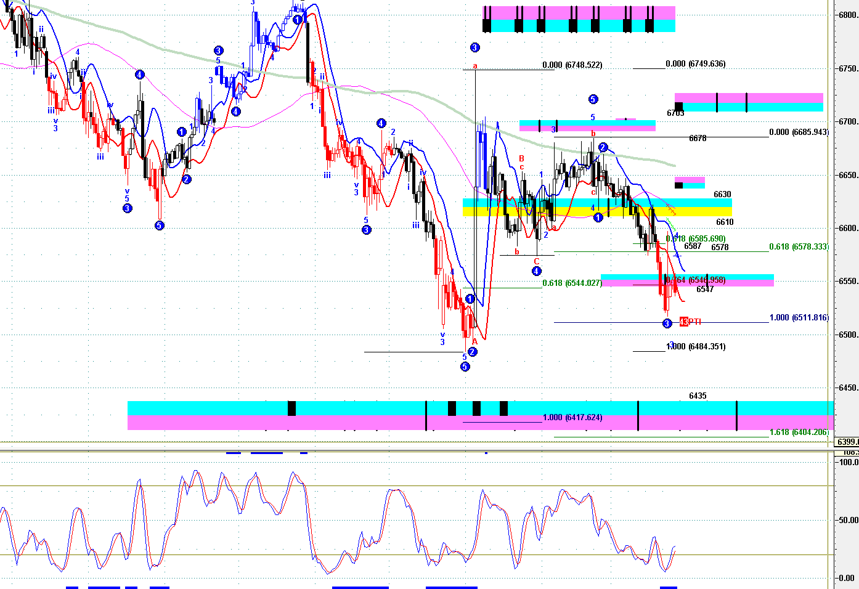The height and width of the screenshot is (589, 859).
Task: Click circled wave 3 above the red 'a' spike
Action: pos(474,47)
